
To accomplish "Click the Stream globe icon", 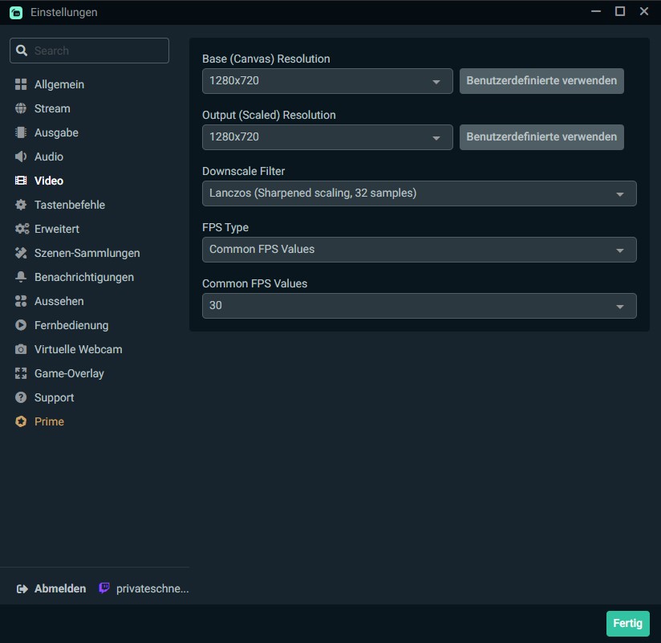I will 21,108.
